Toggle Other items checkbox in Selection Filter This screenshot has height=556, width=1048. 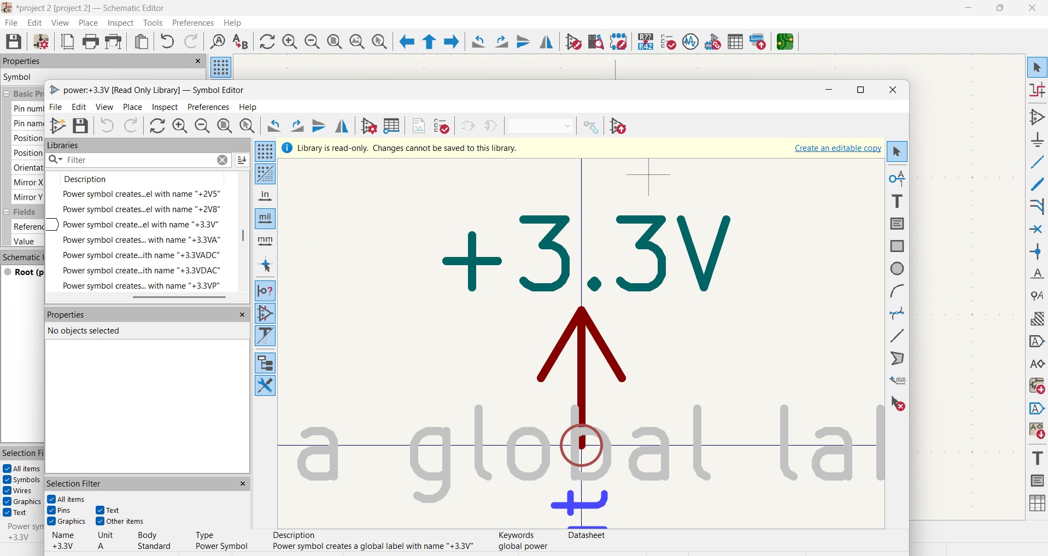coord(100,521)
